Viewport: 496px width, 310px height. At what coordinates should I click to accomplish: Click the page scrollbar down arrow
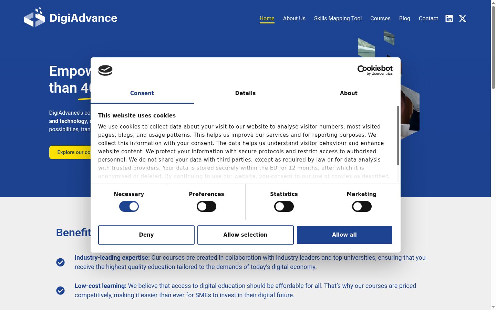click(493, 307)
